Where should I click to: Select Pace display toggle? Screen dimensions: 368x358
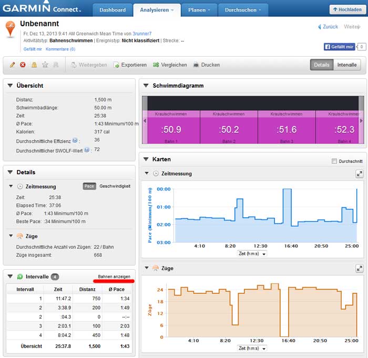coord(89,186)
